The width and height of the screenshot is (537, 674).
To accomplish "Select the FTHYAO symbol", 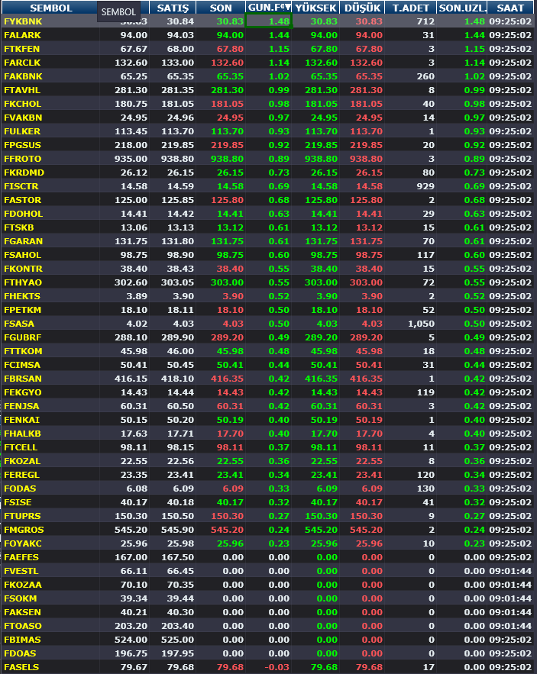I will (23, 282).
